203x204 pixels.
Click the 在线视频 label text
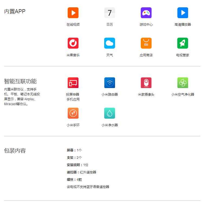(73, 25)
